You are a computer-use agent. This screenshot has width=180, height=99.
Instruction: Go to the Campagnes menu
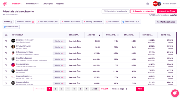coord(48,4)
